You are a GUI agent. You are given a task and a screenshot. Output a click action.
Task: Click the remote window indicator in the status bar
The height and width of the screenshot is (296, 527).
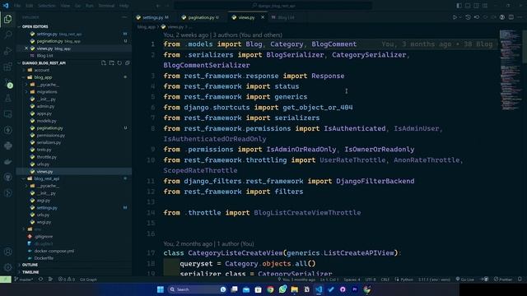tap(6, 280)
